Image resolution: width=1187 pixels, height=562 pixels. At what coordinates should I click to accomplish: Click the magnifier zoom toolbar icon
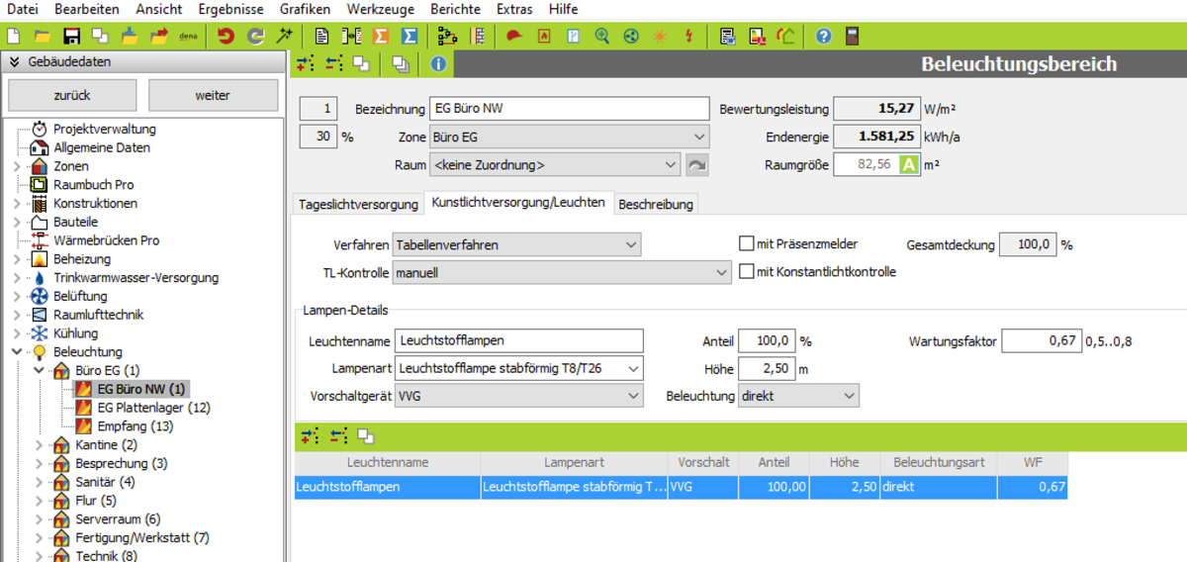click(601, 37)
